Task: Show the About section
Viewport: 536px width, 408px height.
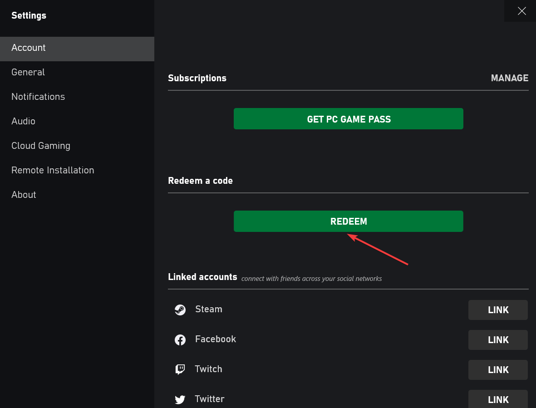Action: [77, 194]
